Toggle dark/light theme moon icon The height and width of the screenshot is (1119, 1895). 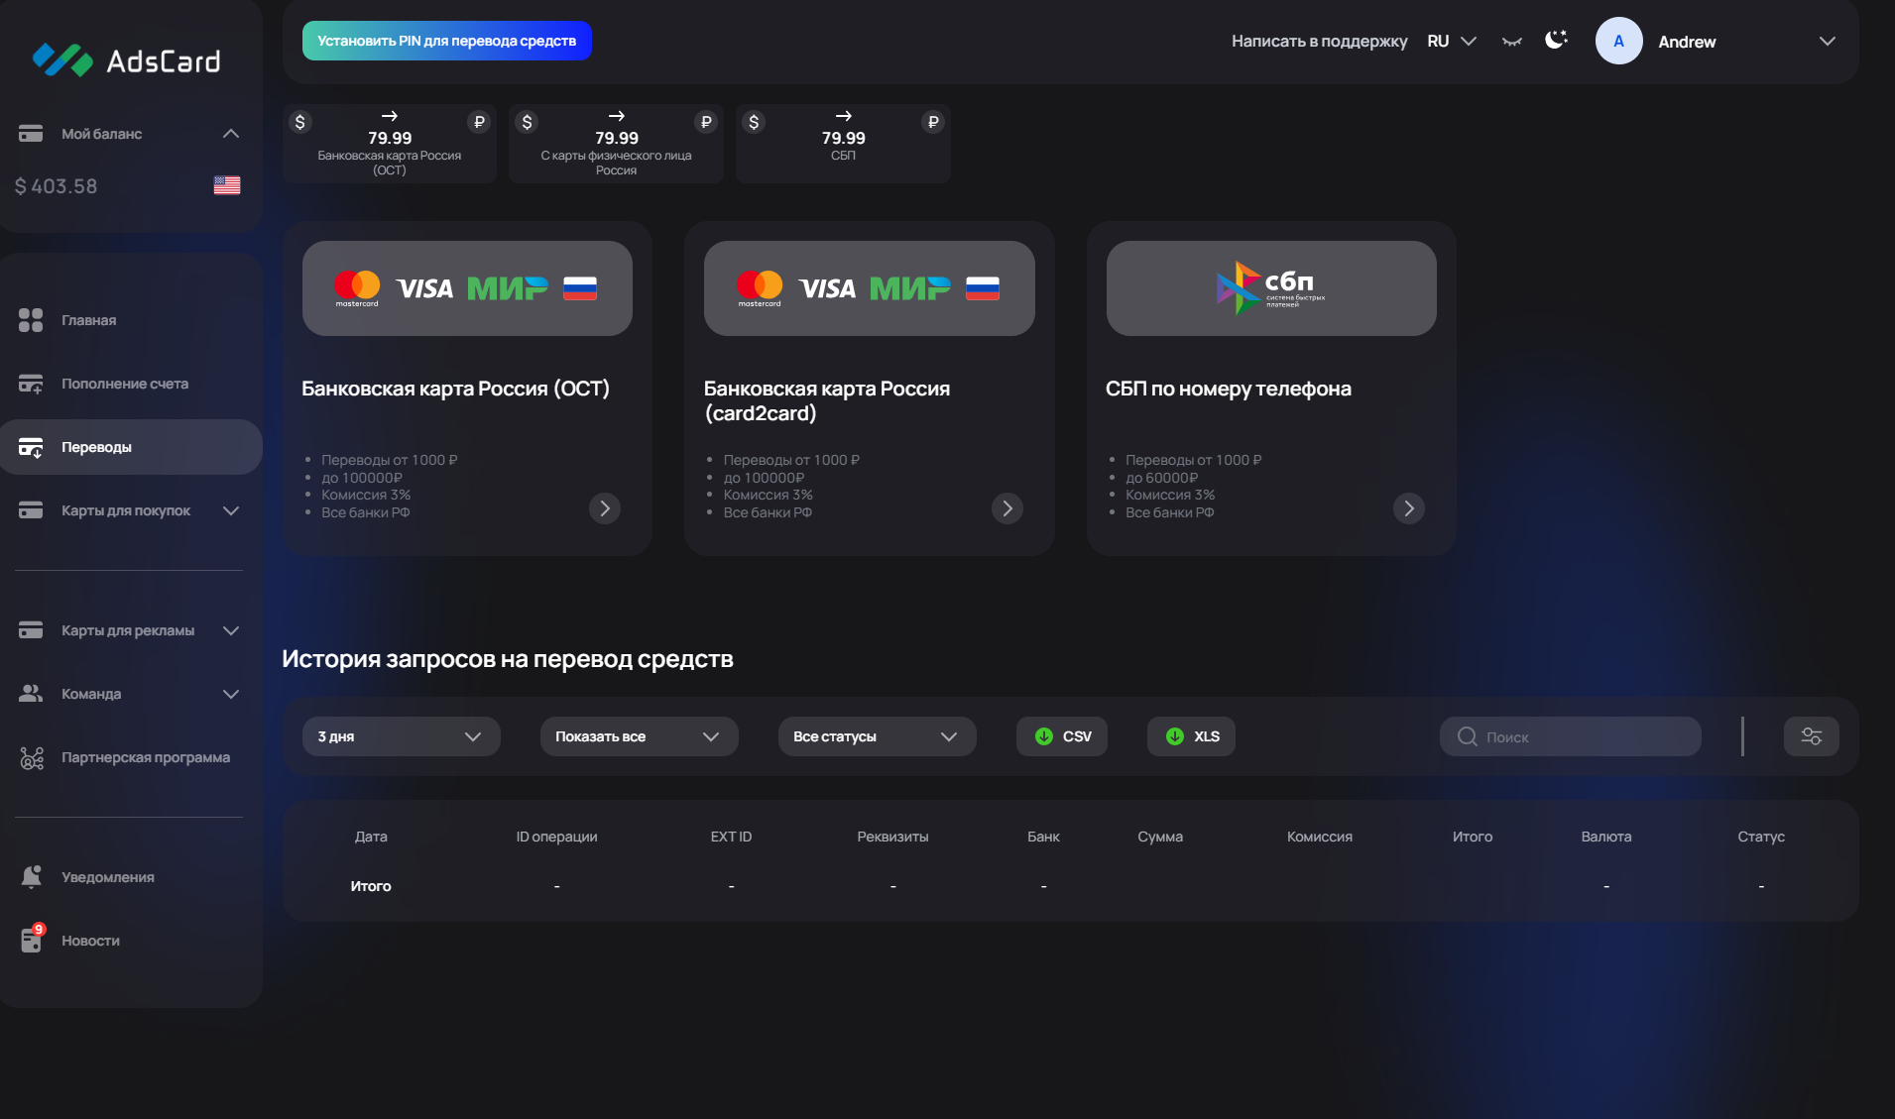[1556, 40]
